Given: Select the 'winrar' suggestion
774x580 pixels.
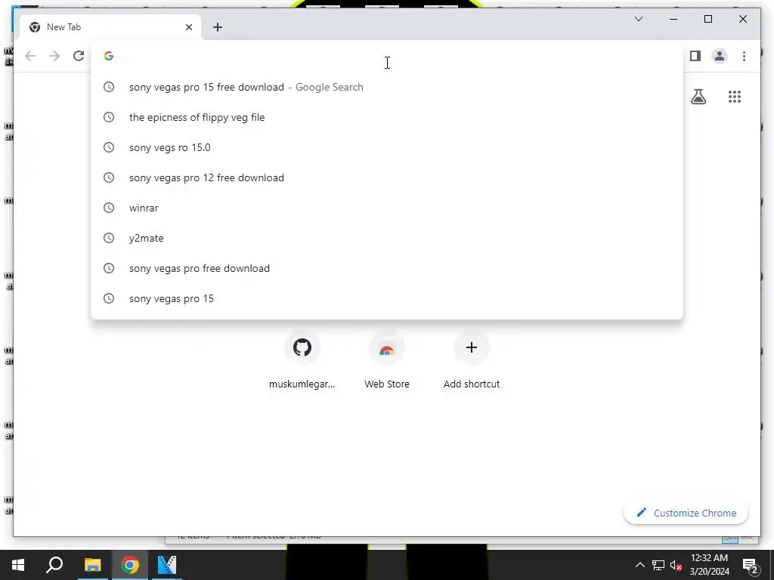Looking at the screenshot, I should pyautogui.click(x=387, y=208).
